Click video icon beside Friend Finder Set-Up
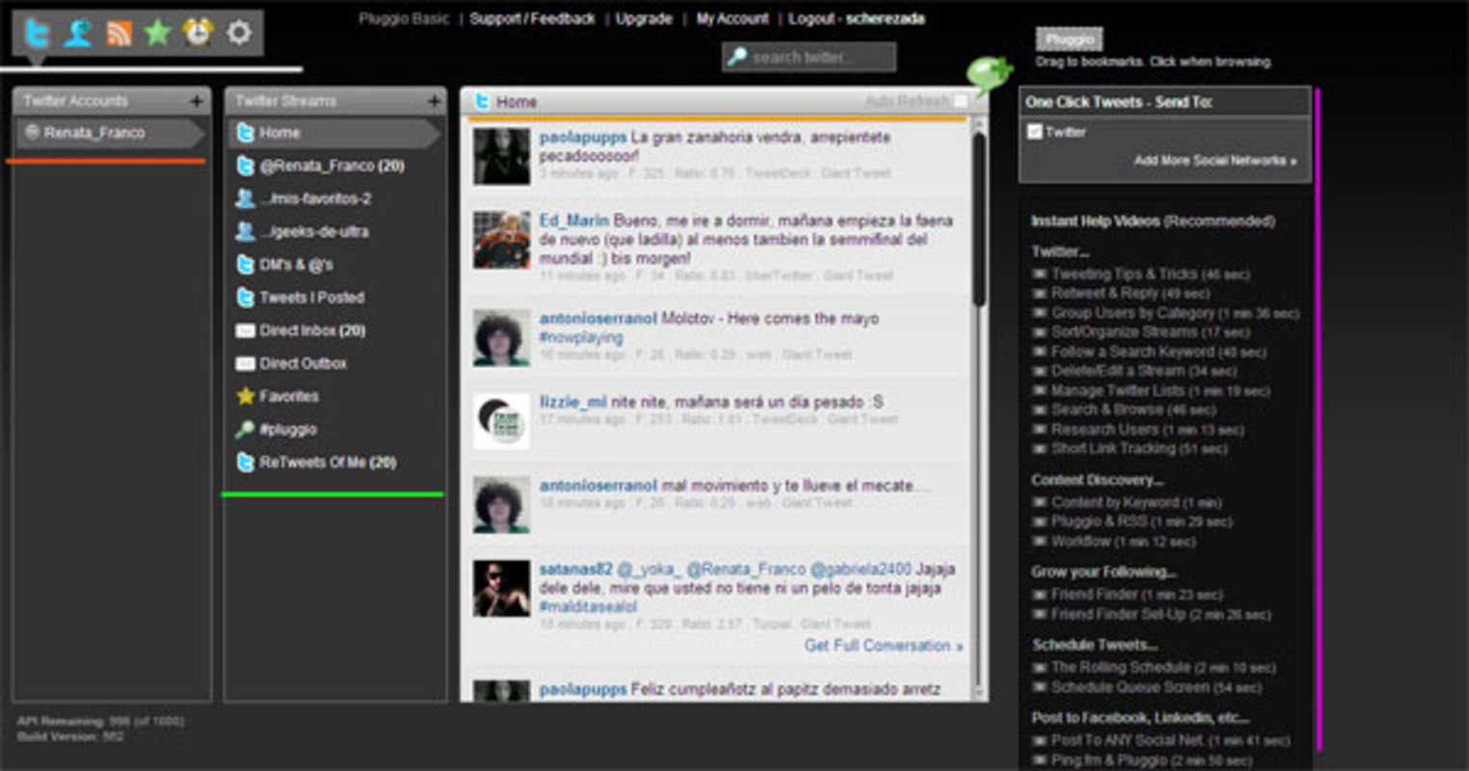Image resolution: width=1469 pixels, height=771 pixels. tap(1039, 614)
